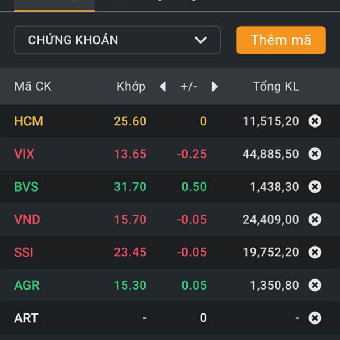Screen dimensions: 340x340
Task: Remove VIX using its X icon
Action: pos(315,154)
